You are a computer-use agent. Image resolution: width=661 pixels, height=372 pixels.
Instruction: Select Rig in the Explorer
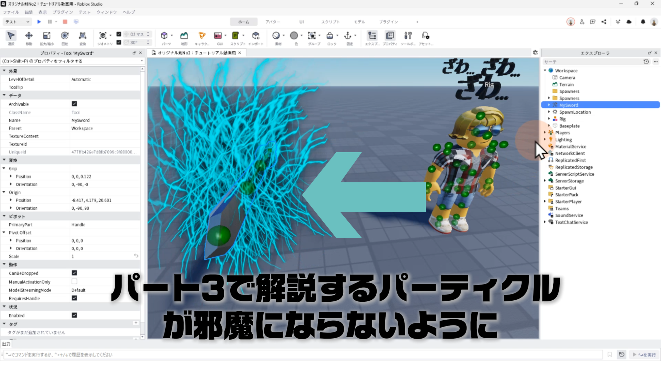click(x=562, y=119)
